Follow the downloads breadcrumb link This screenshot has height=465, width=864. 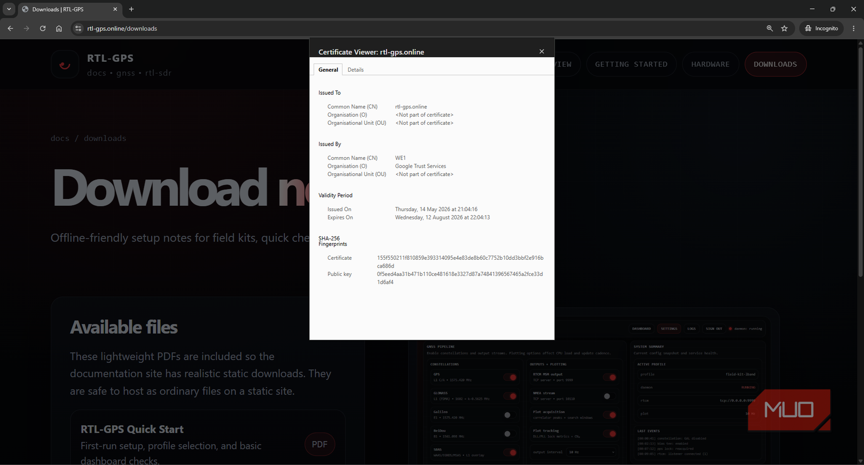(x=105, y=138)
